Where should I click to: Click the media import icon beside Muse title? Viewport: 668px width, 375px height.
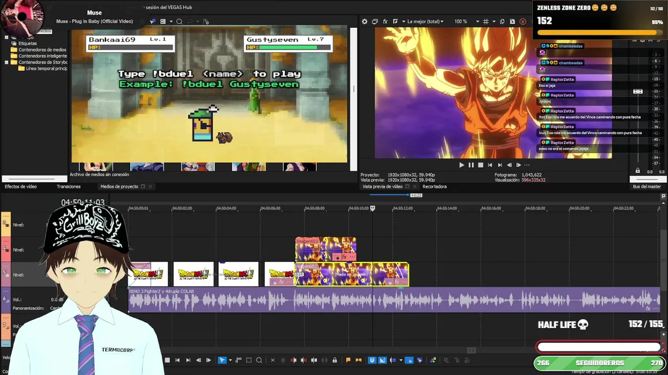(152, 21)
